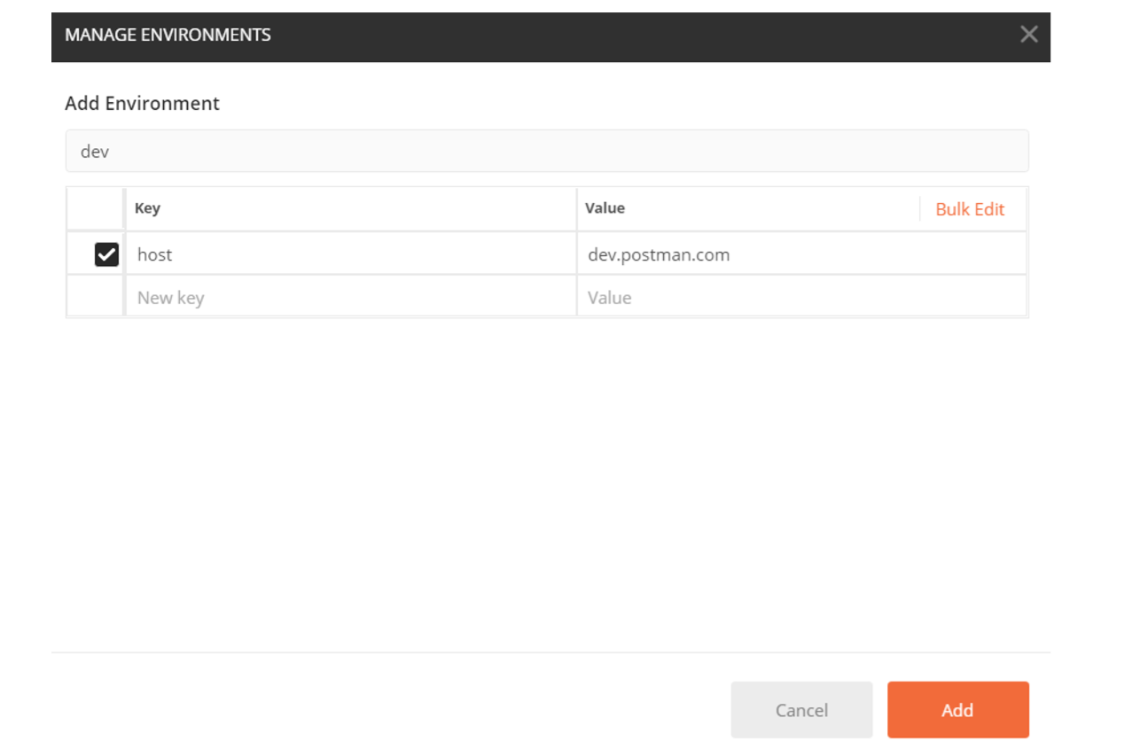This screenshot has height=741, width=1132.
Task: Click the Value column header
Action: click(x=605, y=208)
